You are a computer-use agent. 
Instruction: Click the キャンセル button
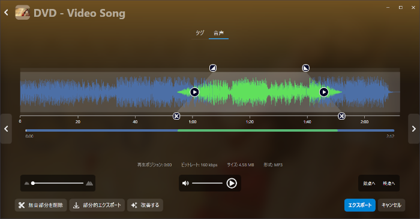coord(391,205)
